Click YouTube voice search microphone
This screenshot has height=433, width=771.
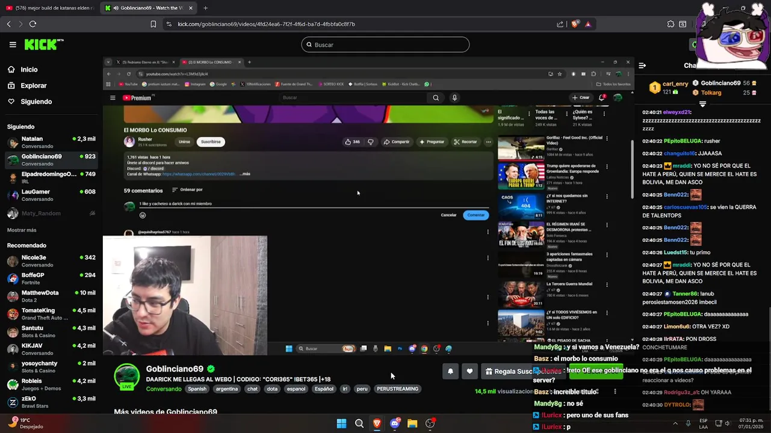(454, 97)
